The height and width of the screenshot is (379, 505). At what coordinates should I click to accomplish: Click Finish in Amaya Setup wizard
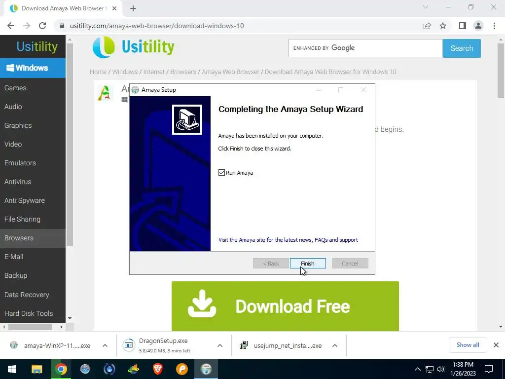point(308,264)
